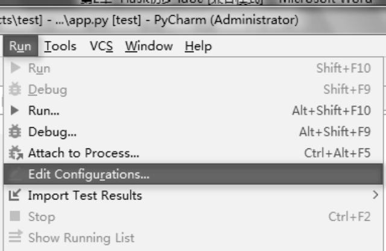386x251 pixels.
Task: Click the green Run play icon
Action: 15,68
